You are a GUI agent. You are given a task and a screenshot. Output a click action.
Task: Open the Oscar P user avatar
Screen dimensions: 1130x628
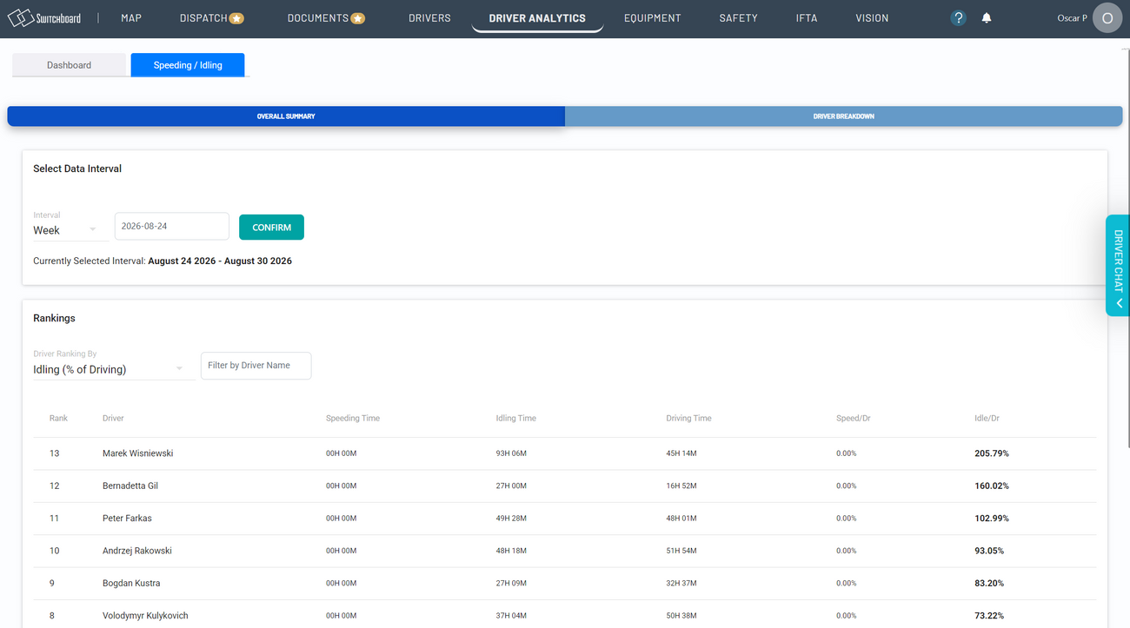tap(1107, 17)
